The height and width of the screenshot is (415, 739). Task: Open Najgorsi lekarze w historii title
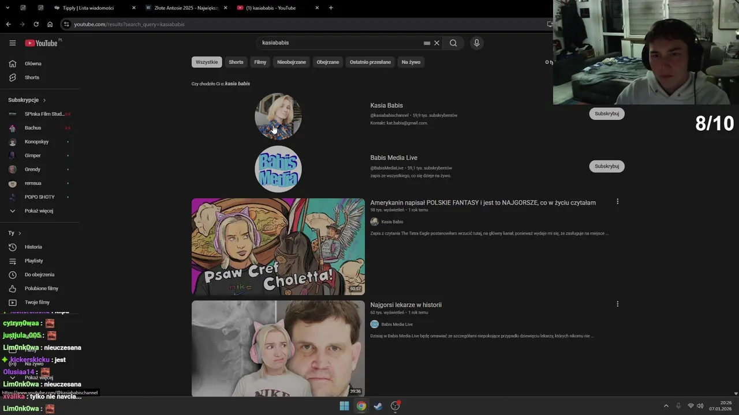pos(406,305)
